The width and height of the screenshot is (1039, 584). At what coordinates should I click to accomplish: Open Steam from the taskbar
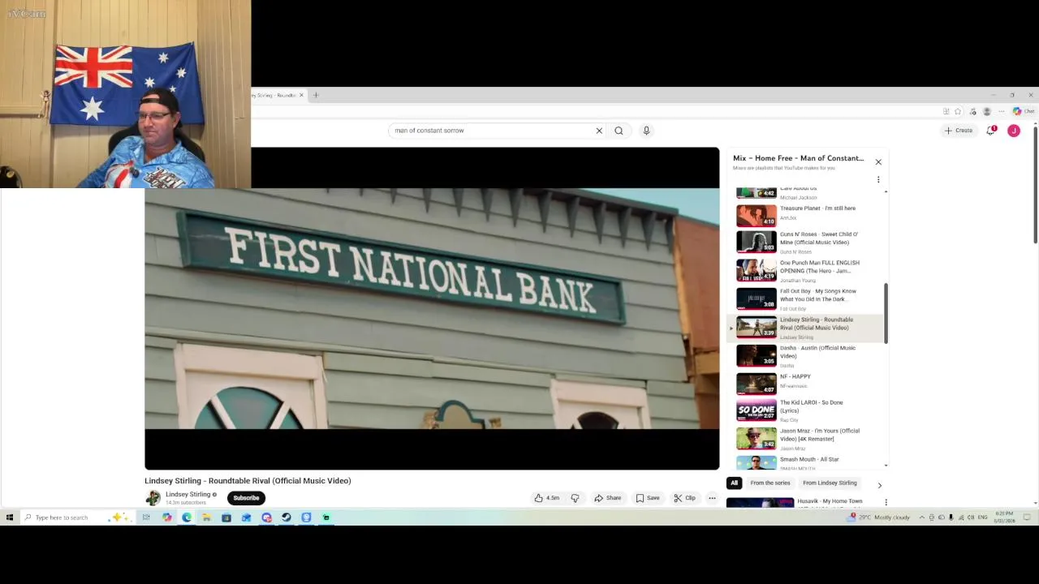pos(287,517)
